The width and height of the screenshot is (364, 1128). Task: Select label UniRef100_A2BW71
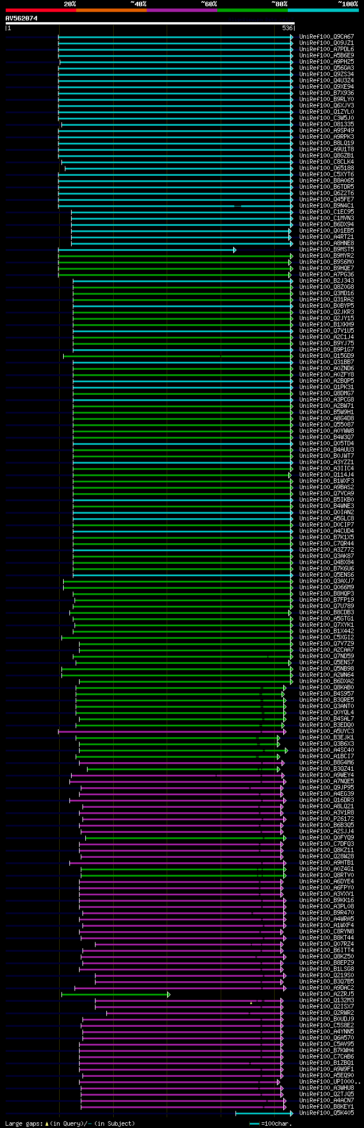click(326, 406)
